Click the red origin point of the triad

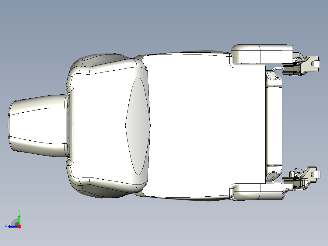point(19,227)
